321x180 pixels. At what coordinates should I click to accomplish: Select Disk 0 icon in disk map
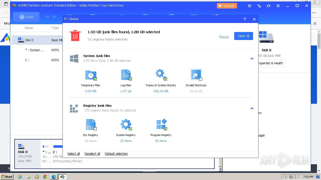pyautogui.click(x=21, y=146)
